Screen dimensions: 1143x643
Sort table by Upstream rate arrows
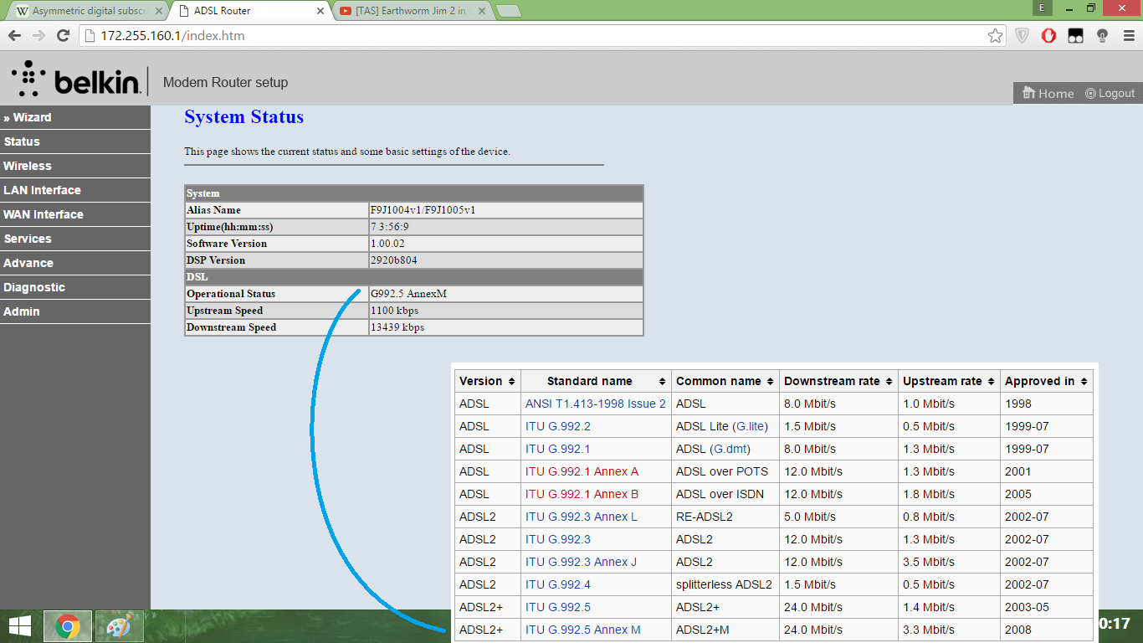pos(991,382)
